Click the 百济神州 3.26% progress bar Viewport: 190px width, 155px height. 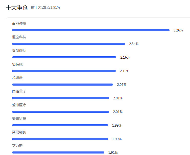[x=91, y=30]
